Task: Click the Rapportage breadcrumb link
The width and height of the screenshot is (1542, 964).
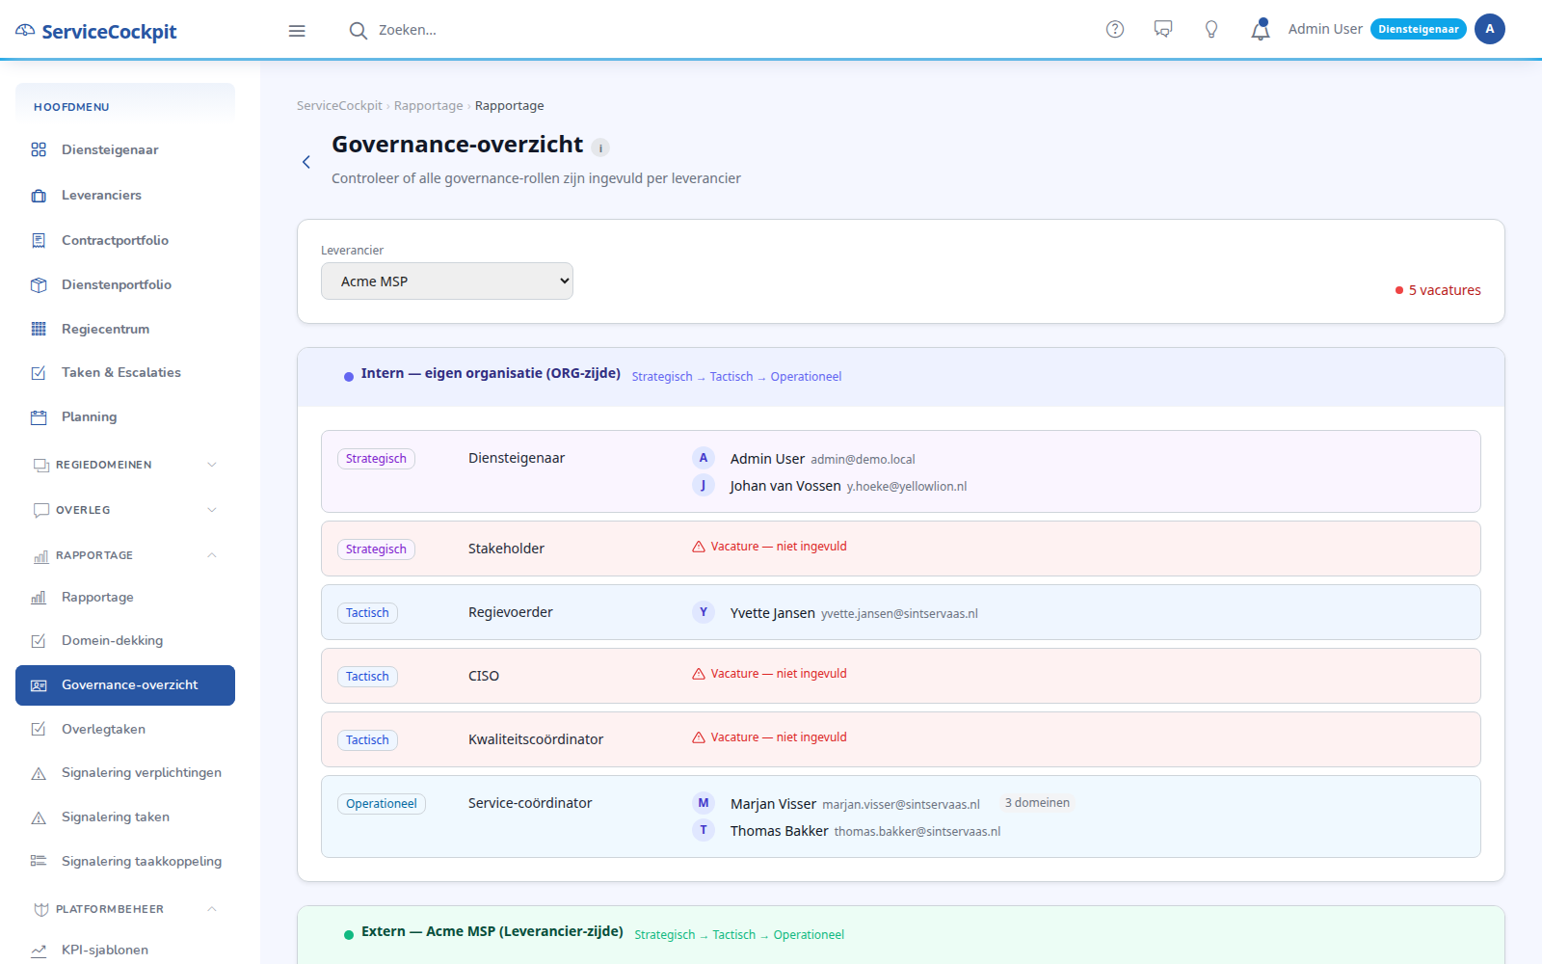Action: pos(428,106)
